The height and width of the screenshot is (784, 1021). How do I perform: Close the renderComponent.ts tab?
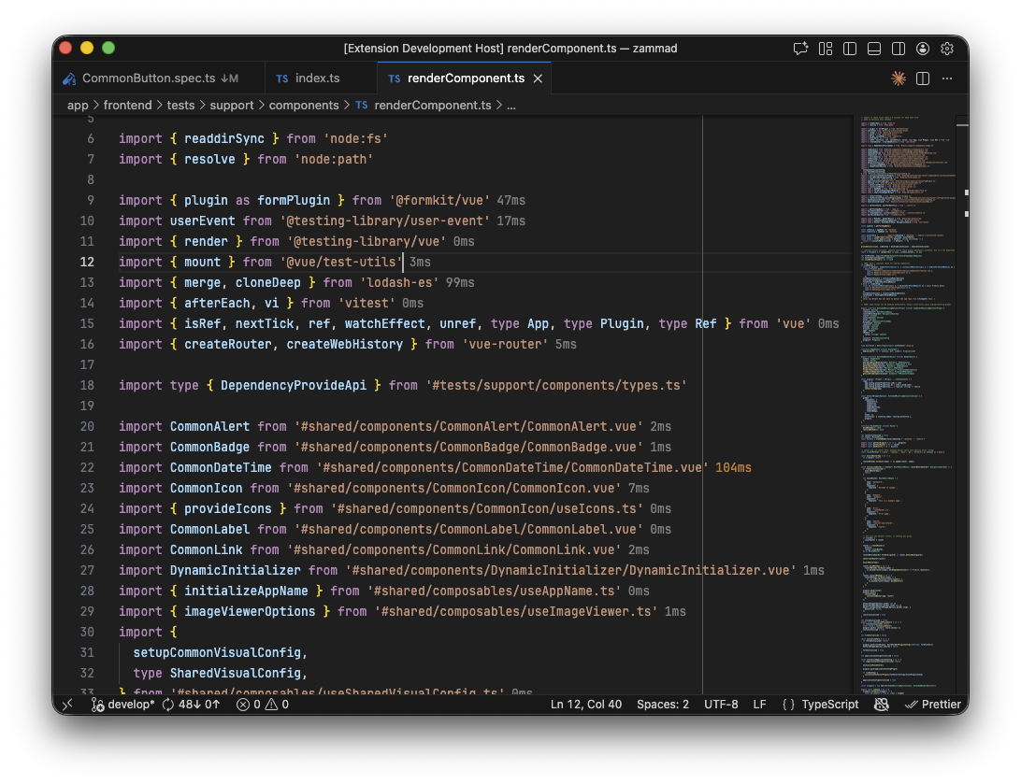coord(538,78)
